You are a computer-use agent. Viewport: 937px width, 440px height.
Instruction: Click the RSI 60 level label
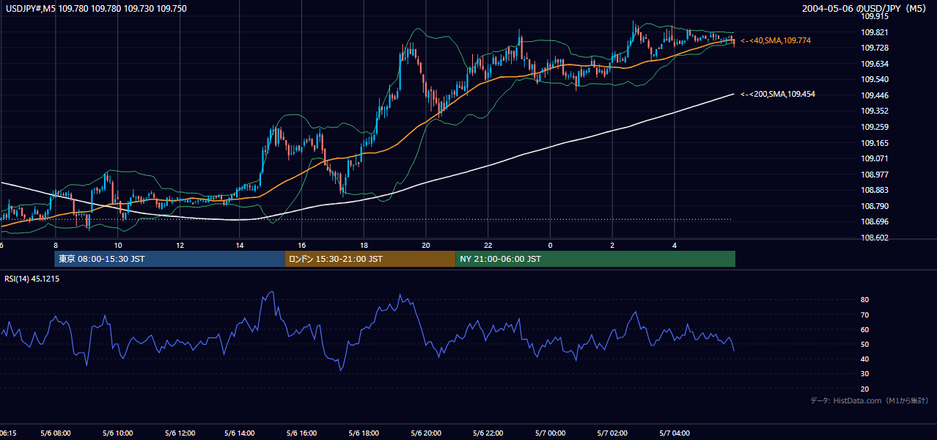click(x=865, y=329)
